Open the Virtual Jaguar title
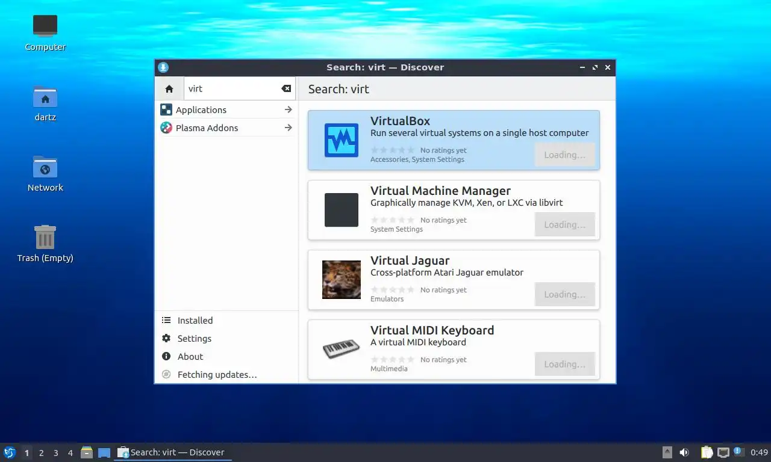 click(x=410, y=260)
